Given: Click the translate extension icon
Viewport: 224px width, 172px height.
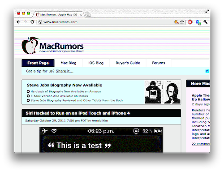Looking at the screenshot, I should [x=198, y=22].
